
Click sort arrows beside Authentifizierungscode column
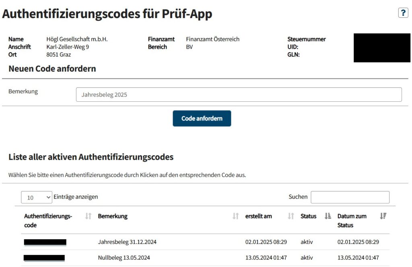pos(89,216)
